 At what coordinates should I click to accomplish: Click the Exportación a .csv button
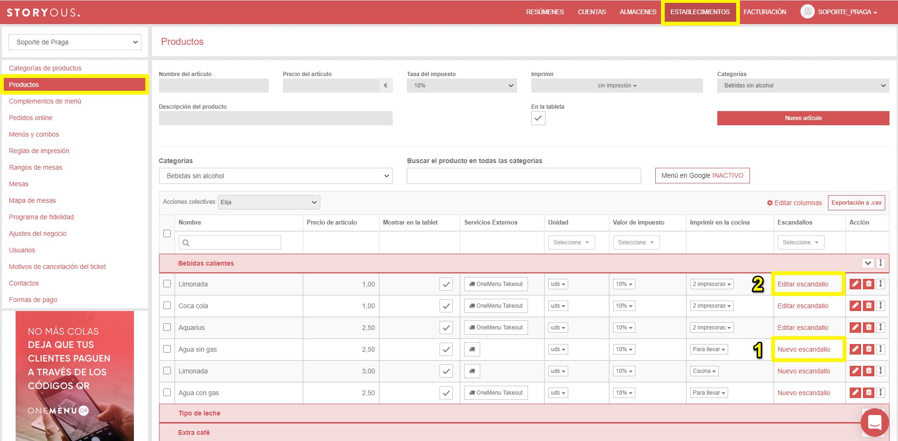[x=856, y=203]
